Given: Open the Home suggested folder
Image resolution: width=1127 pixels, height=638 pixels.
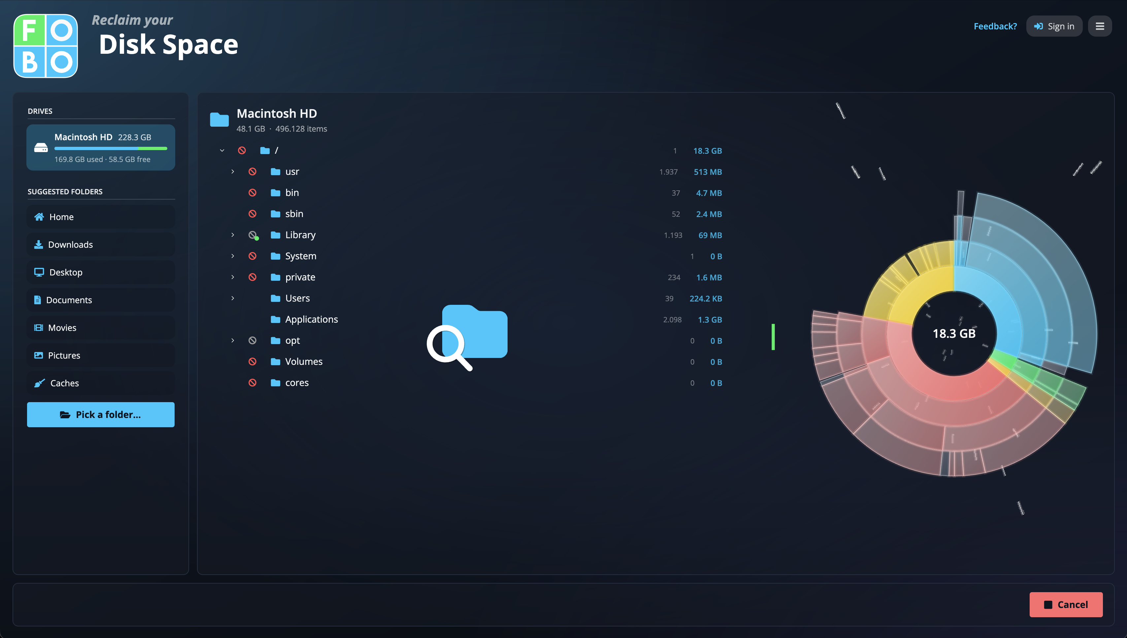Looking at the screenshot, I should tap(101, 217).
